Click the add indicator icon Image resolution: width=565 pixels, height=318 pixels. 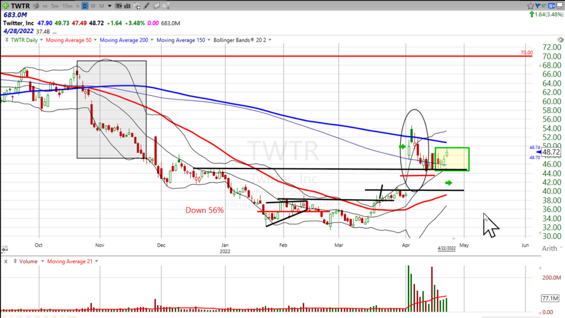pyautogui.click(x=137, y=6)
